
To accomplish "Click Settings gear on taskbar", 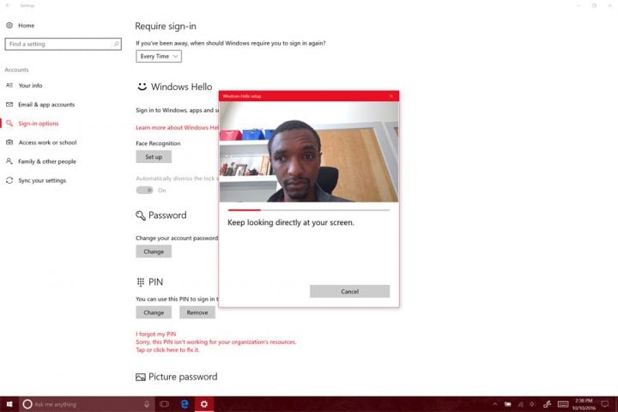I will point(203,404).
